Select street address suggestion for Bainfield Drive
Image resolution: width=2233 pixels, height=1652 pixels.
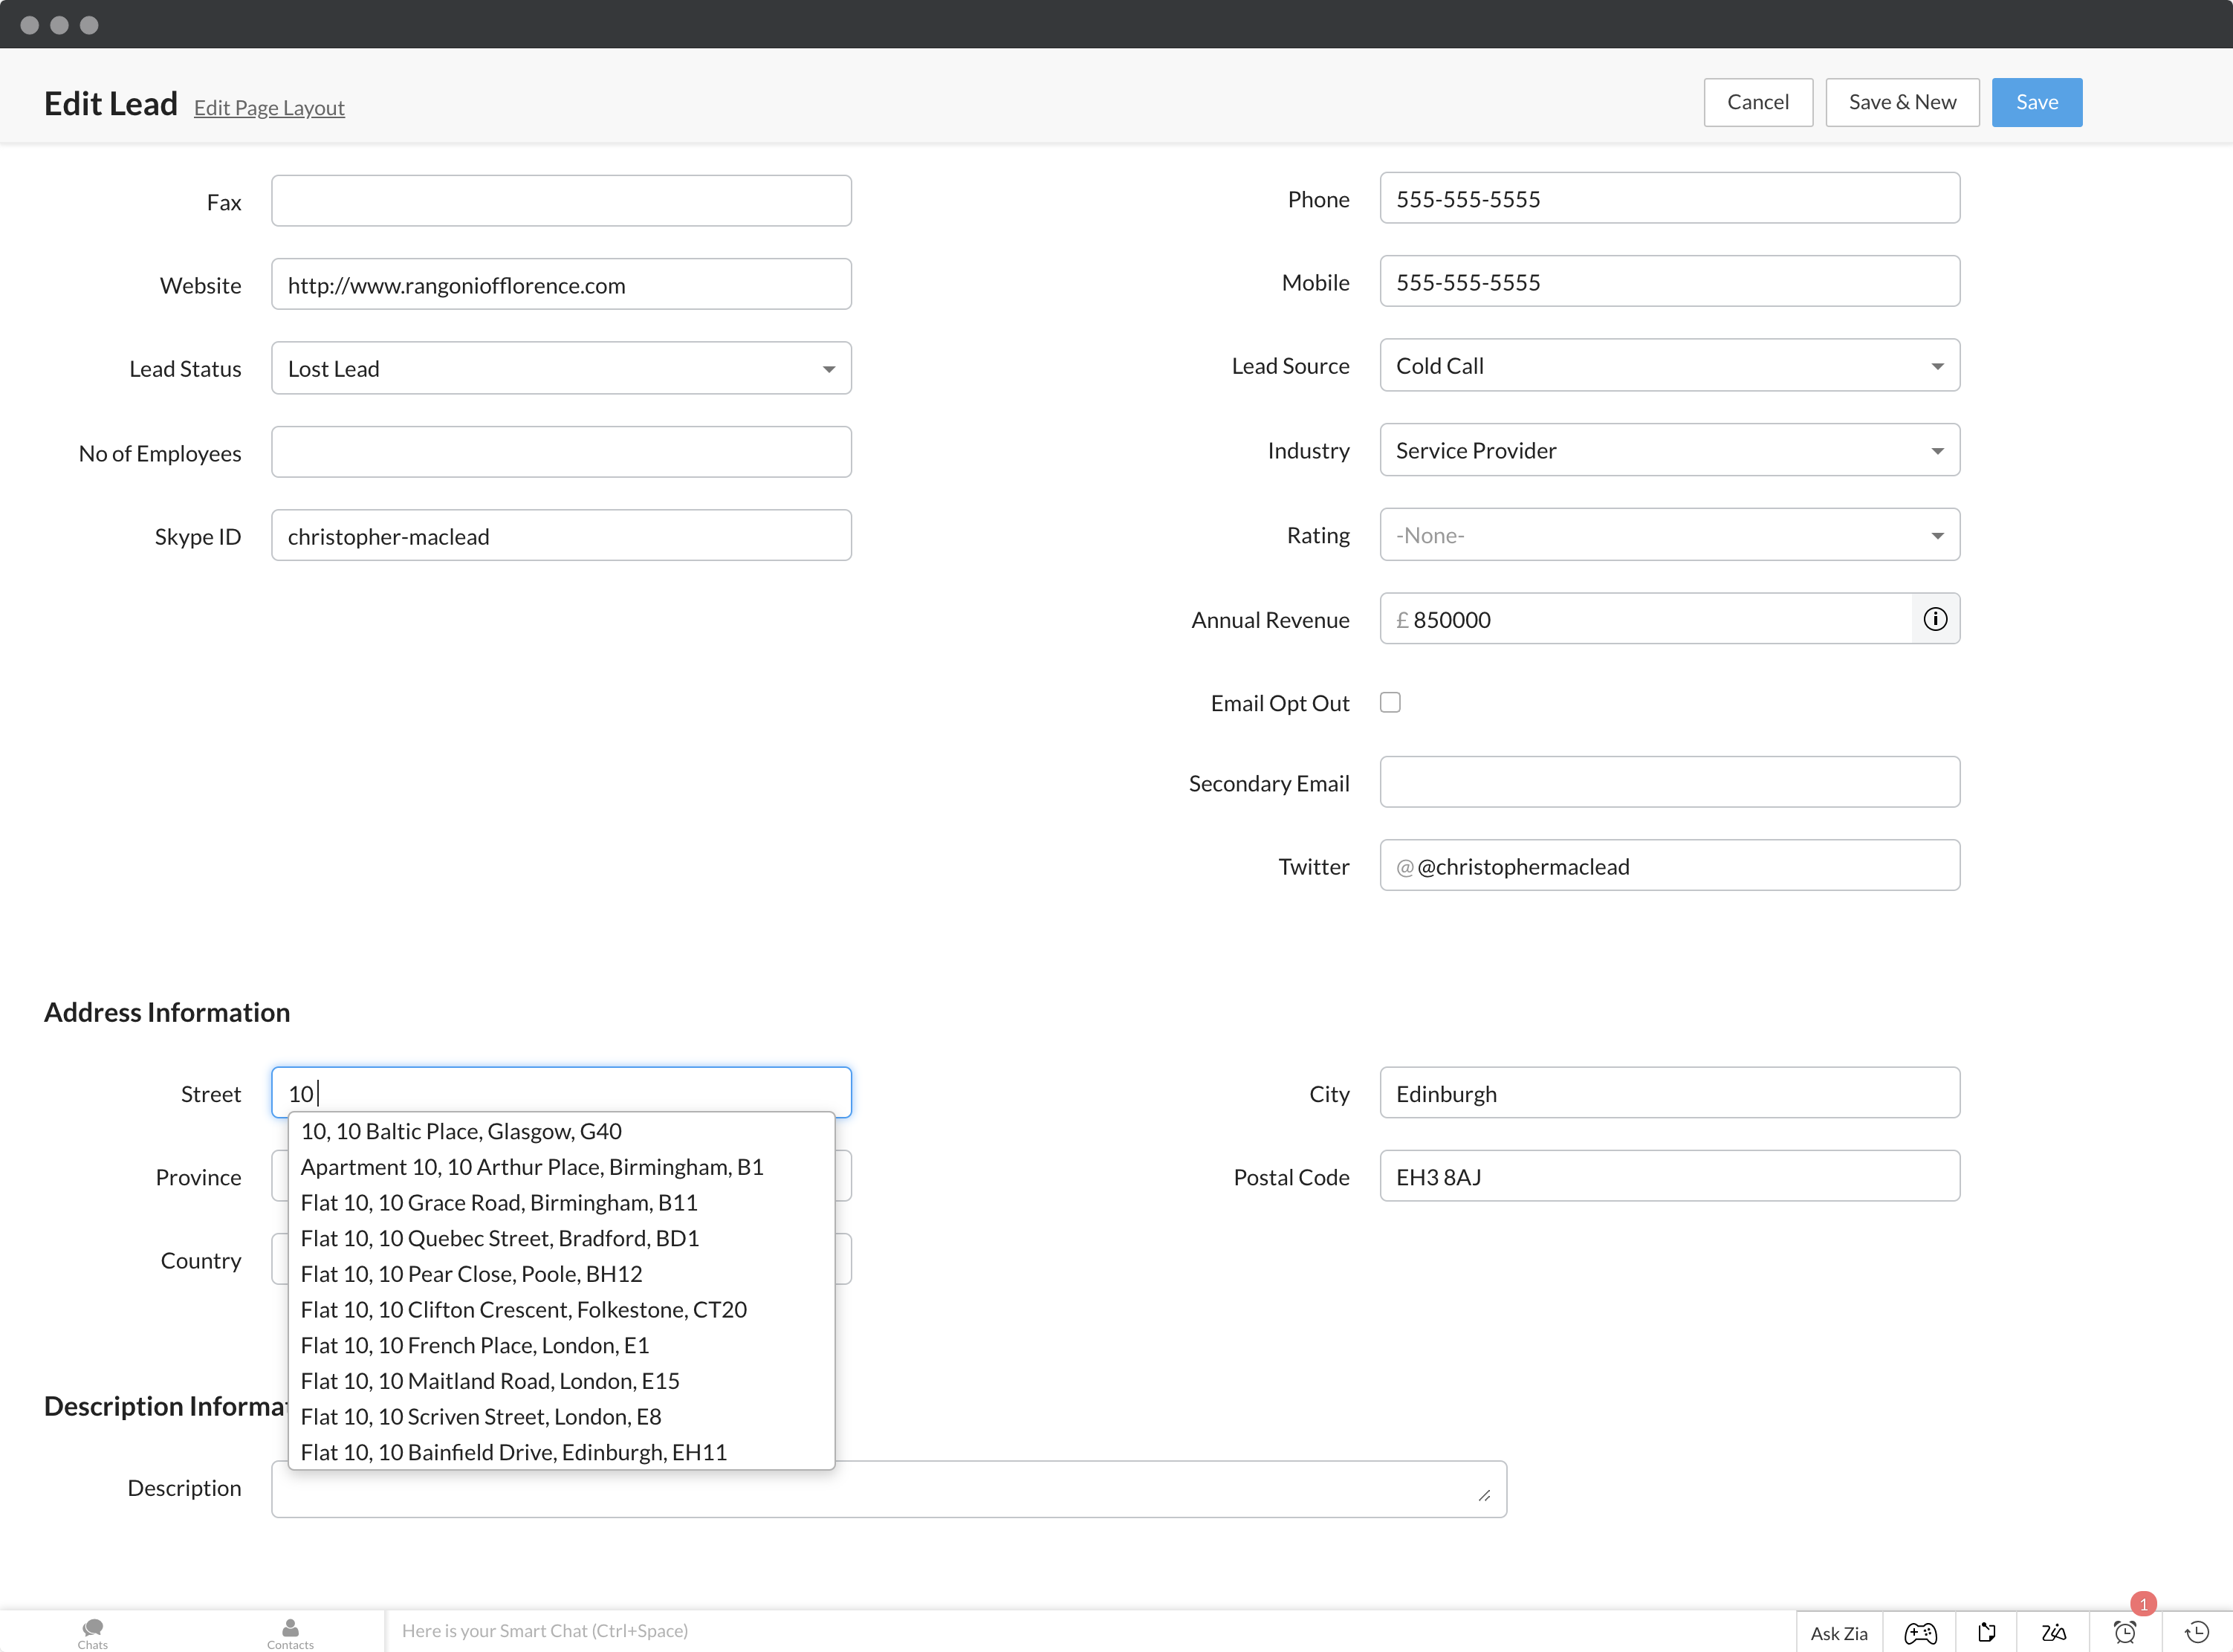[x=512, y=1452]
